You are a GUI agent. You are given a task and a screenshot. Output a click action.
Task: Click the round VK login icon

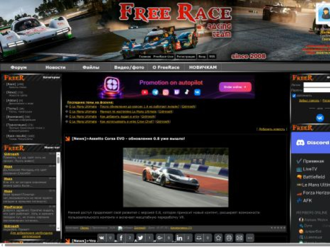[320, 118]
